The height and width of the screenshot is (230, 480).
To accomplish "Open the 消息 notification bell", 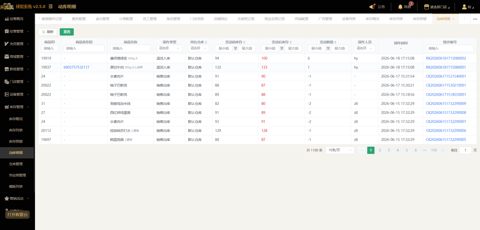I will pyautogui.click(x=400, y=7).
